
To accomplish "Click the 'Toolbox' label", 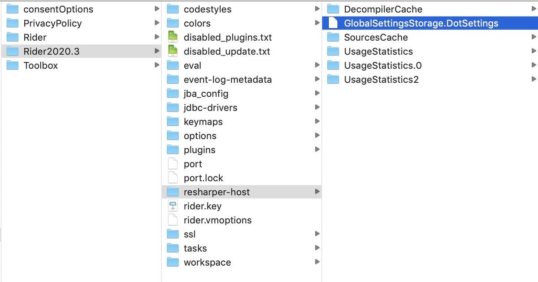I will pos(40,65).
